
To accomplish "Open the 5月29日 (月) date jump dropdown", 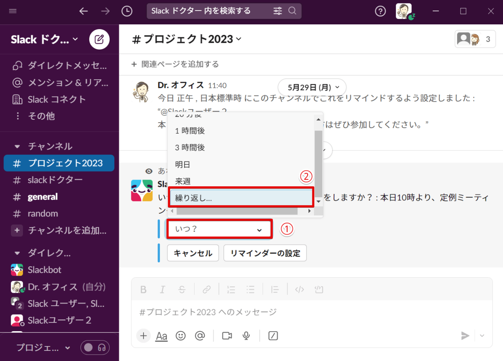I will click(x=312, y=87).
